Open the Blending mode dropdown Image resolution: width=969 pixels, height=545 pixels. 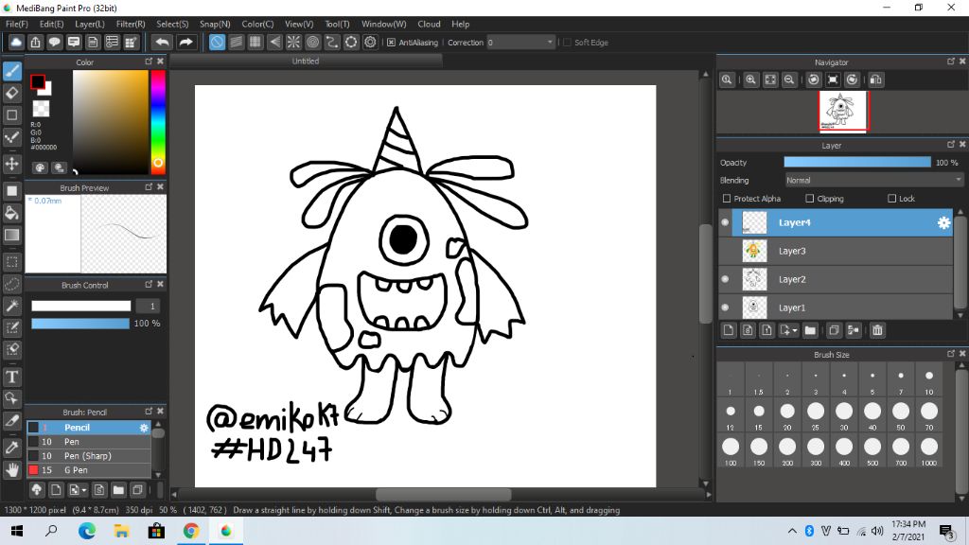pyautogui.click(x=873, y=181)
